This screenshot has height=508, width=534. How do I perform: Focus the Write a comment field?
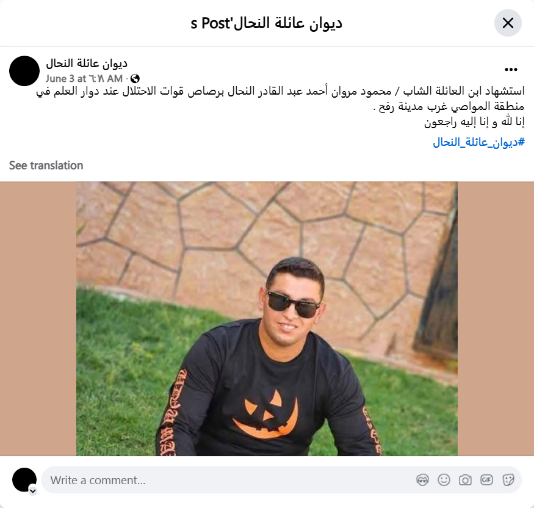[x=228, y=480]
